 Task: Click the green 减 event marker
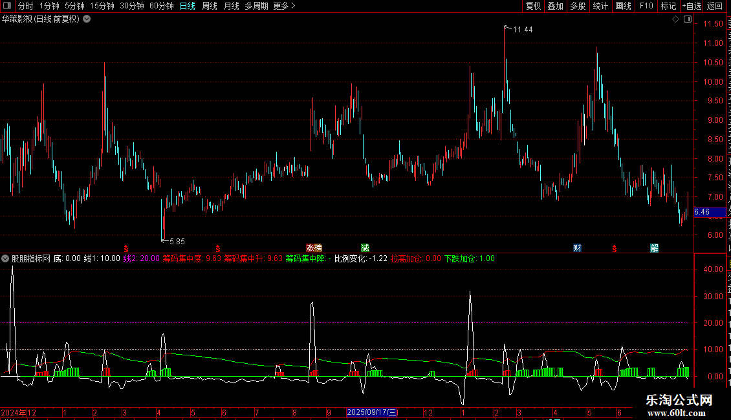tap(365, 248)
